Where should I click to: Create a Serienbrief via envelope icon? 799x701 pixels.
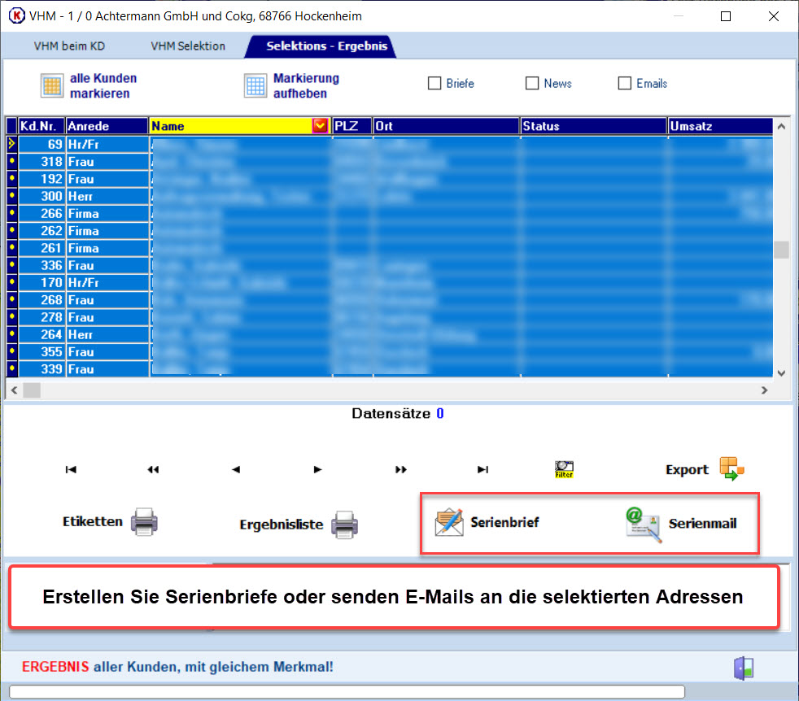click(449, 522)
